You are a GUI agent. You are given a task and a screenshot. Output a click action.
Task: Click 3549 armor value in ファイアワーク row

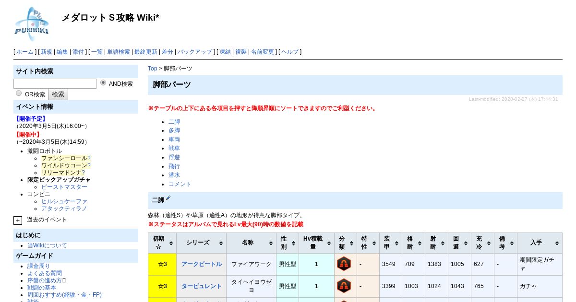388,264
